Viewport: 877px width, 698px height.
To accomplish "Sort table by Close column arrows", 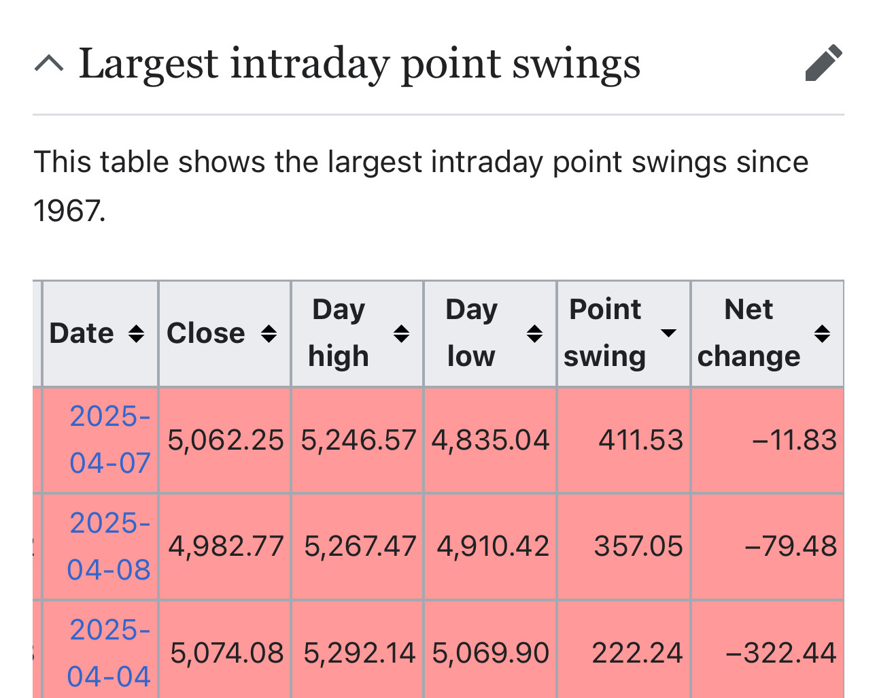I will click(269, 333).
